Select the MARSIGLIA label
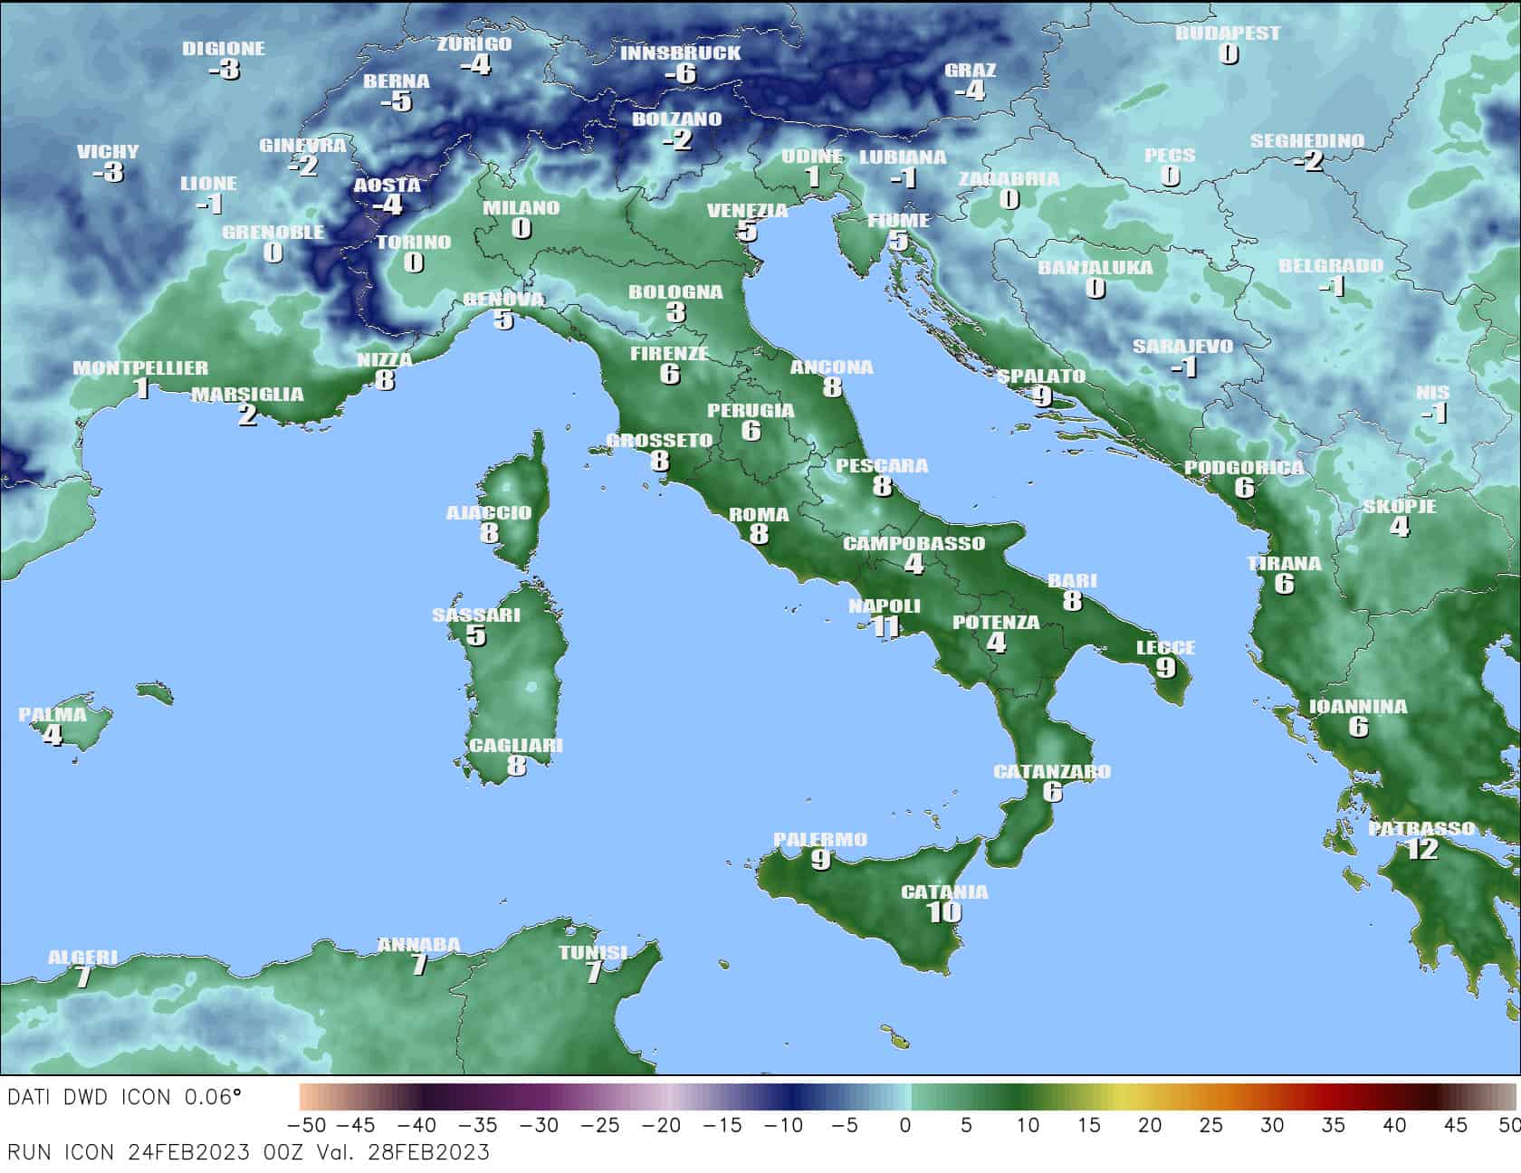Viewport: 1521px width, 1173px height. click(247, 395)
